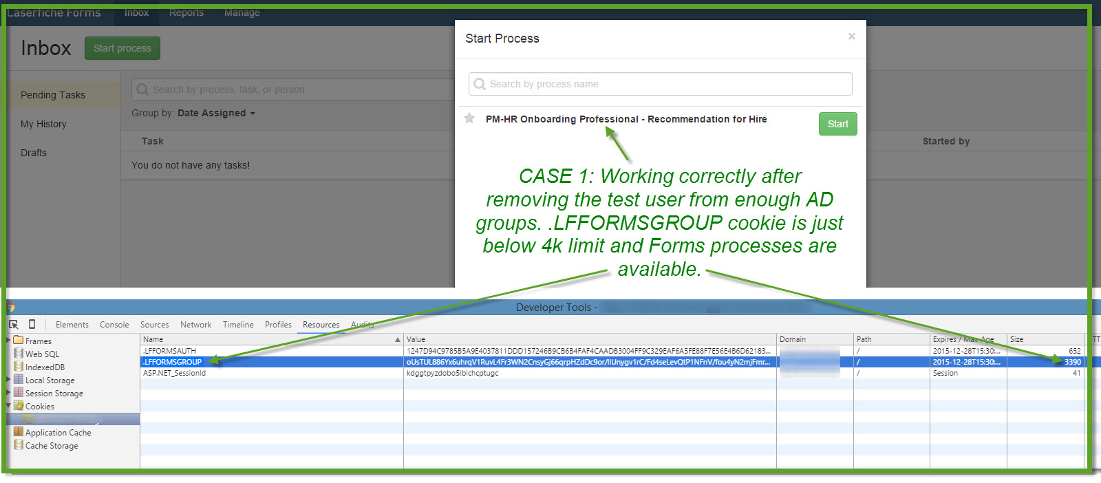Image resolution: width=1101 pixels, height=483 pixels.
Task: Click the star favorite icon beside PM-HR Onboarding
Action: (x=469, y=118)
